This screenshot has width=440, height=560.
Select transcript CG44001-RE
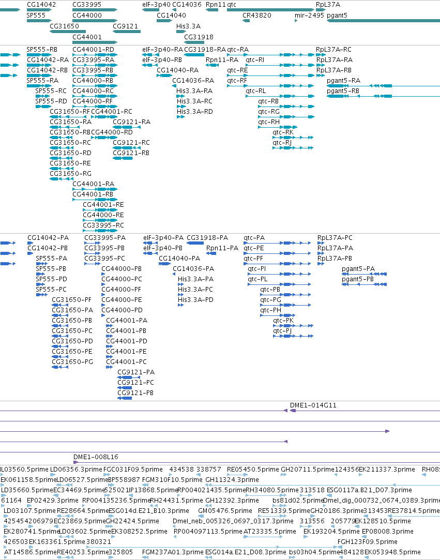pyautogui.click(x=103, y=205)
